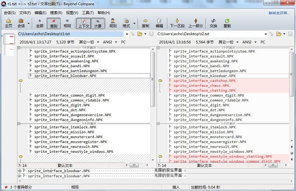This screenshot has width=296, height=191.
Task: Click the right pane next-difference down icon
Action: (292, 159)
